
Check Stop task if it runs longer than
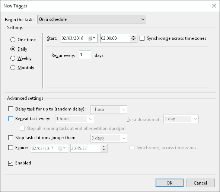pos(10,138)
